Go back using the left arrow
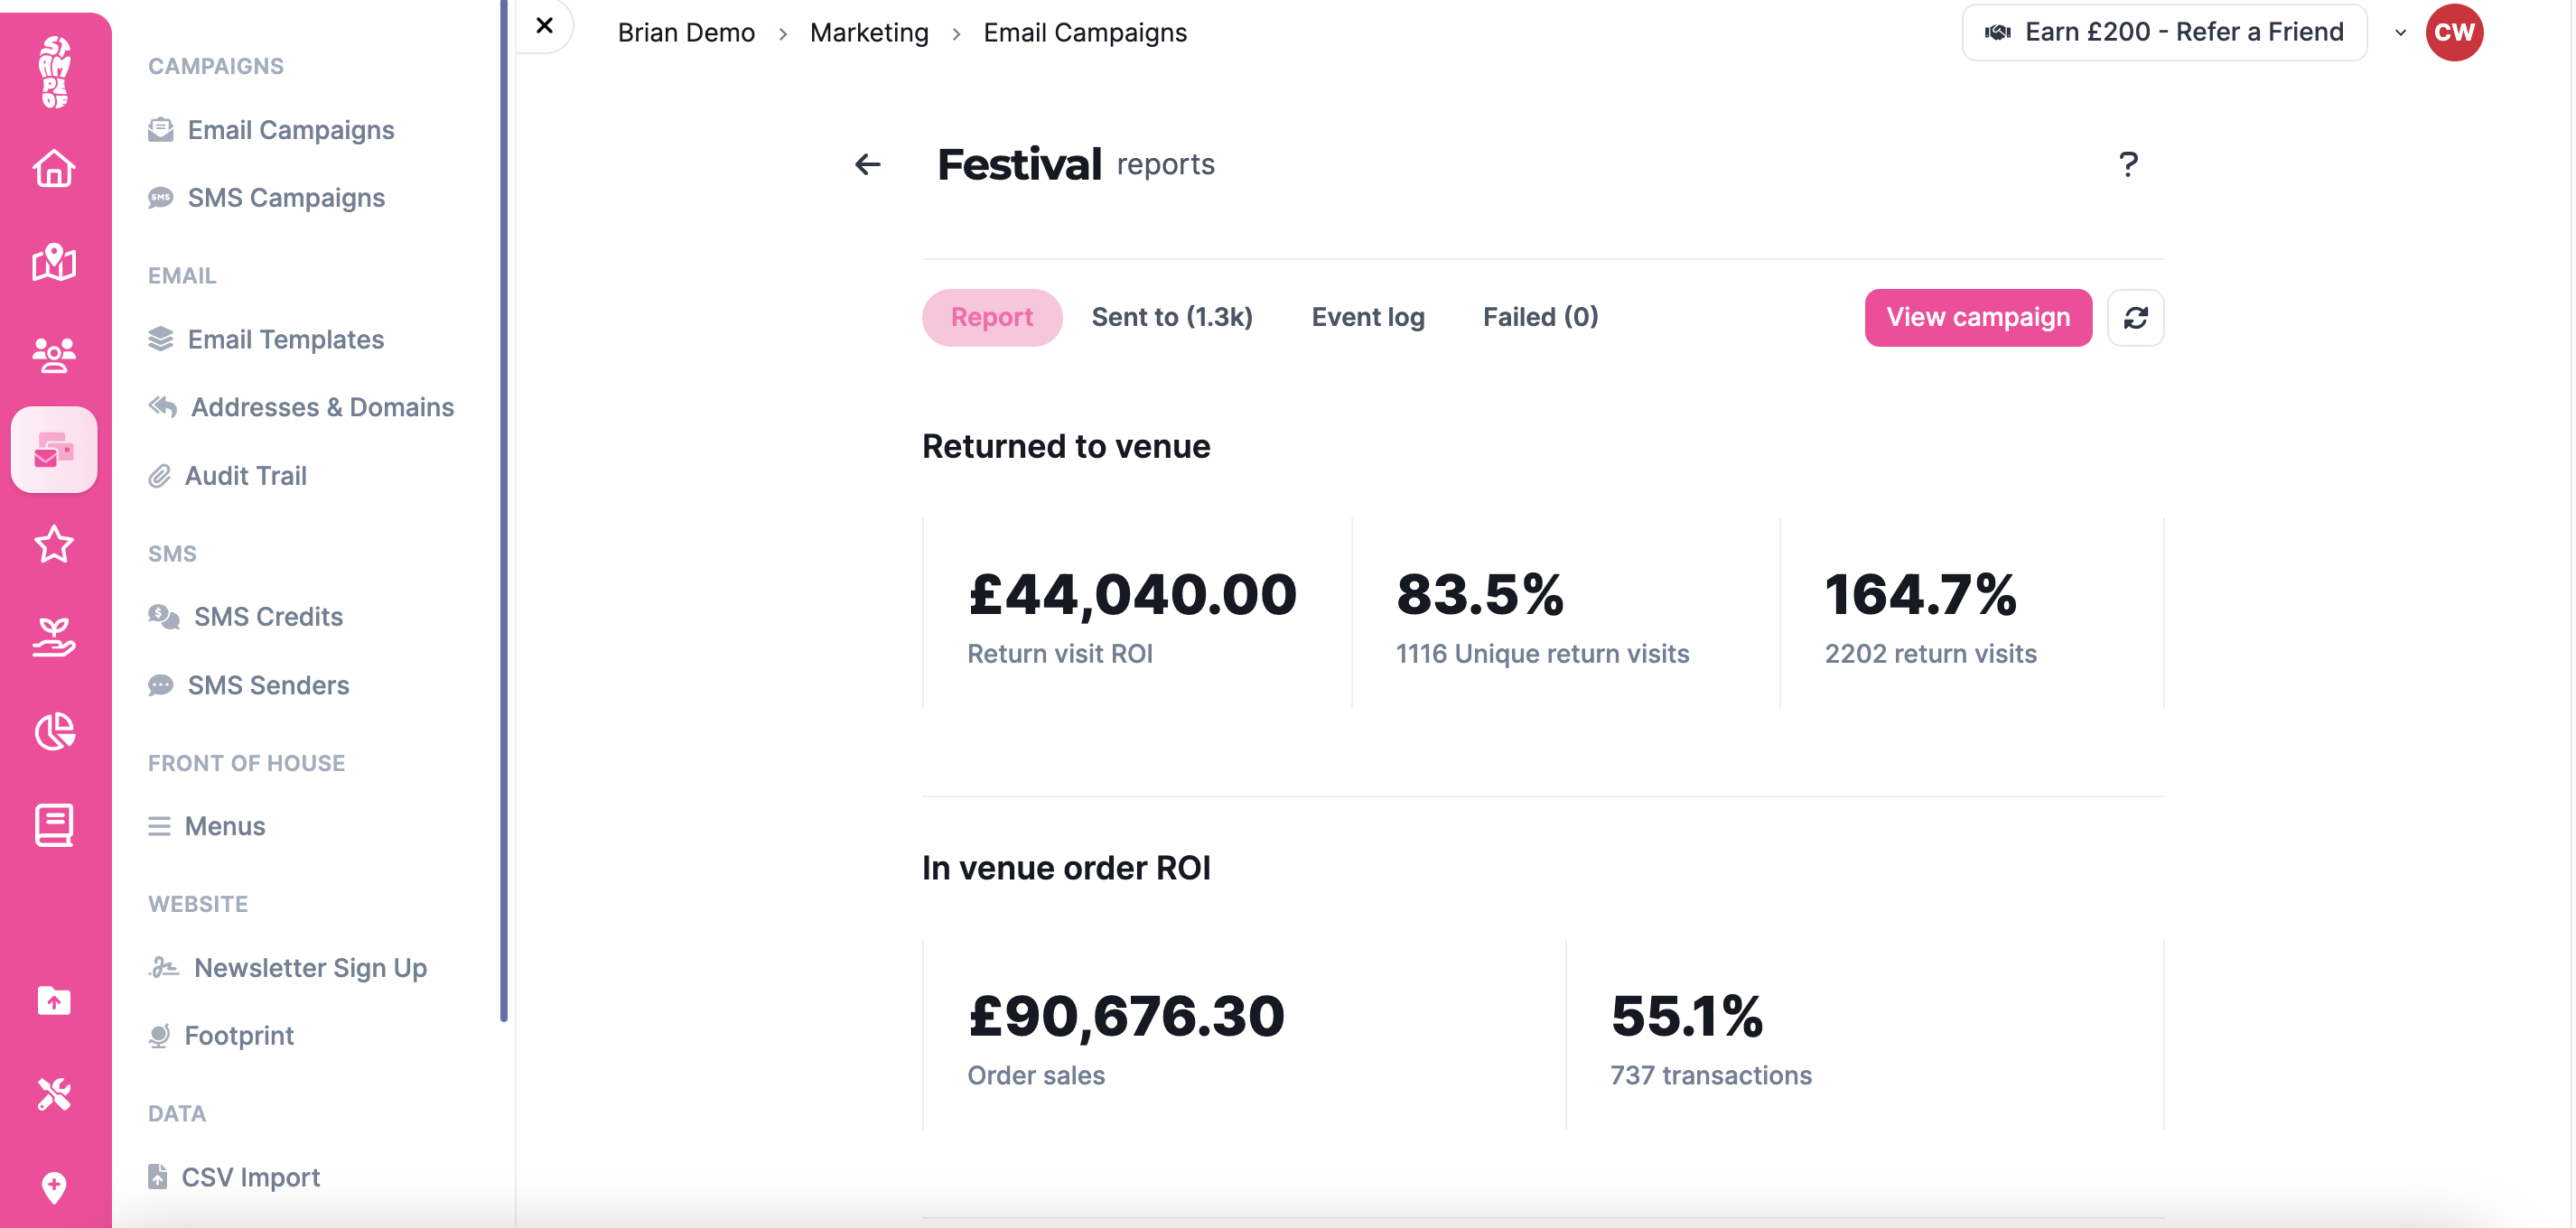 [x=867, y=164]
